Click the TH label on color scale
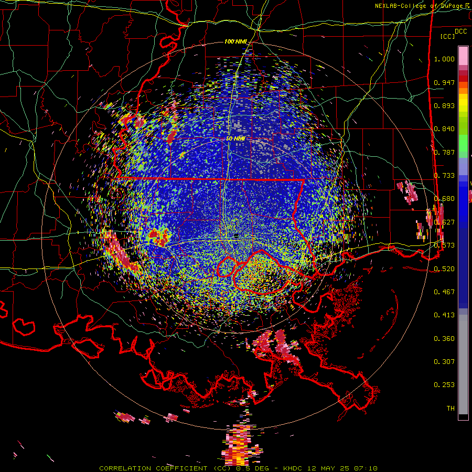The image size is (472, 472). tap(450, 408)
